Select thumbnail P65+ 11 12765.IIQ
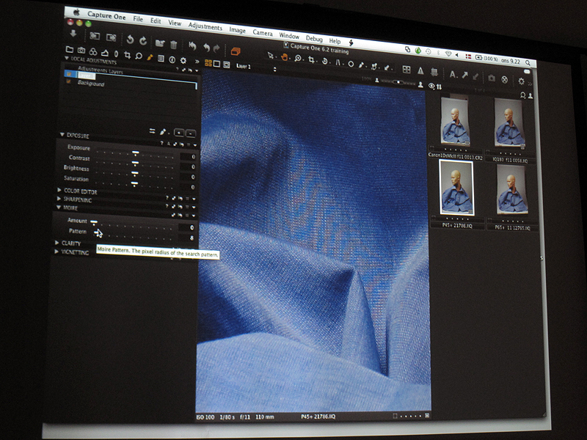Screen dimensions: 587x440 pos(511,190)
